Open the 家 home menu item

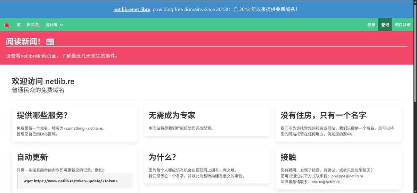pos(19,25)
